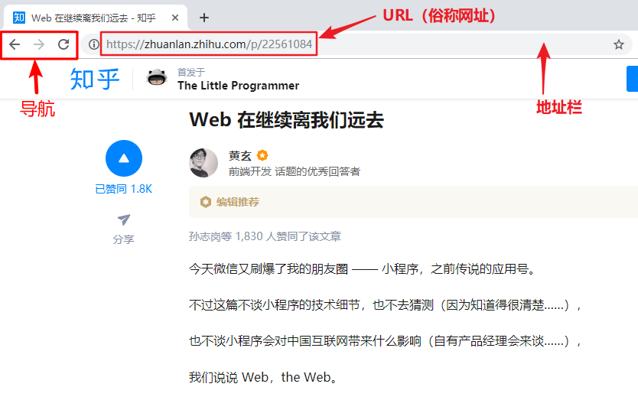Open '孙志岗等 1,830 人赞同了该文章' voters list
Image resolution: width=638 pixels, height=400 pixels.
tap(265, 236)
